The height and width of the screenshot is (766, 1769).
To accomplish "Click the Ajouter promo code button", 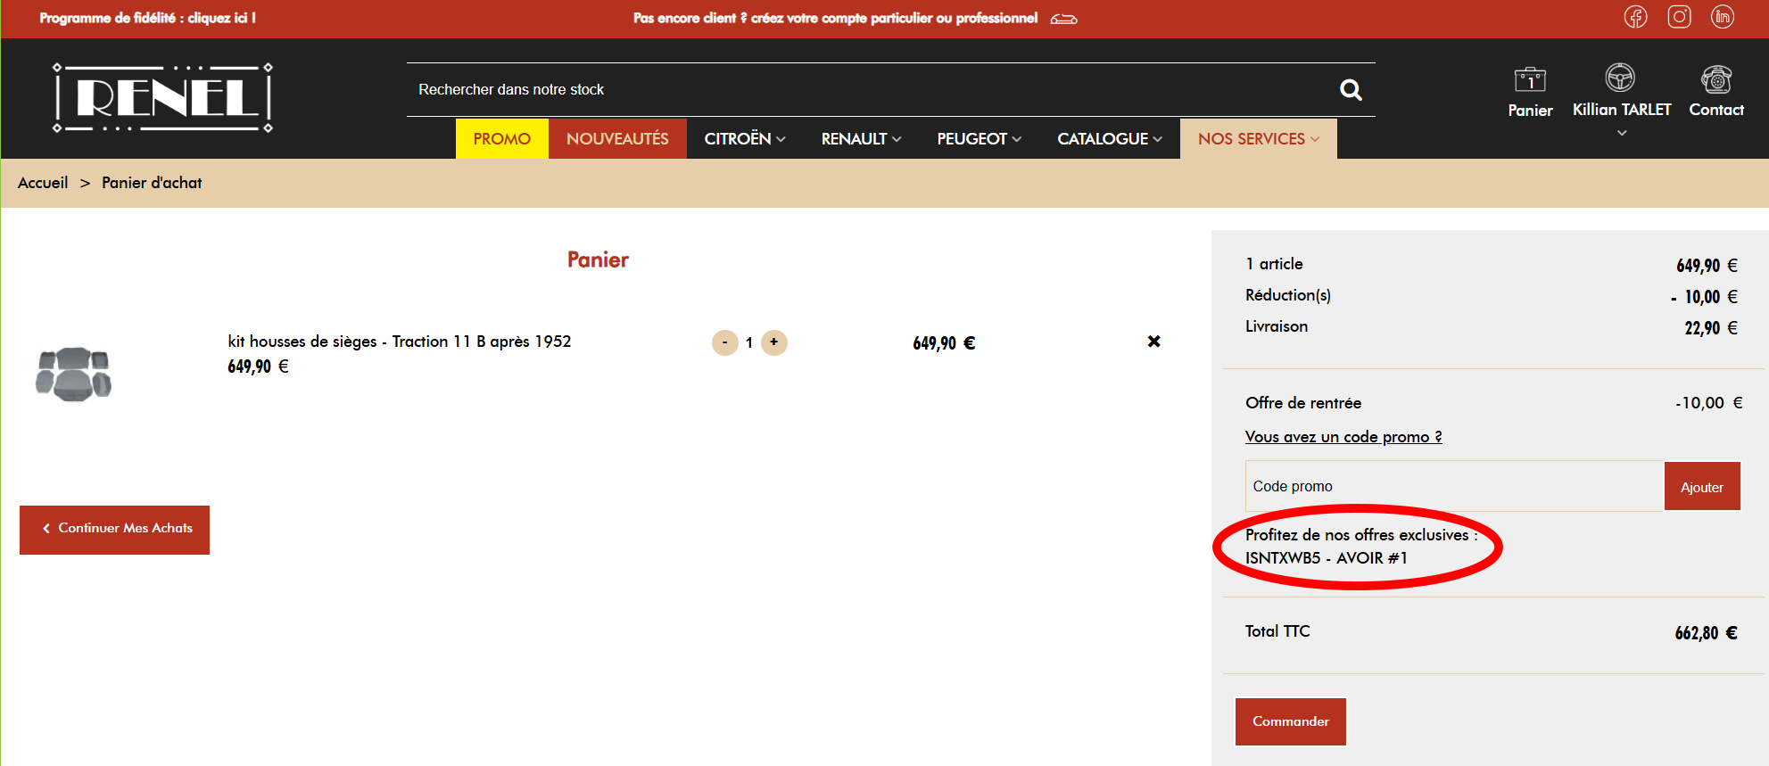I will (1702, 487).
